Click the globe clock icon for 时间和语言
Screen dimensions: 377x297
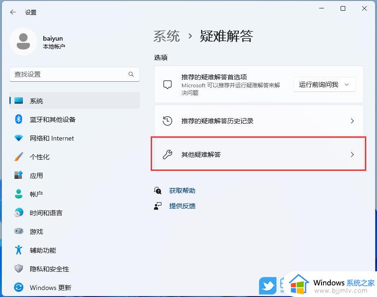pyautogui.click(x=19, y=212)
